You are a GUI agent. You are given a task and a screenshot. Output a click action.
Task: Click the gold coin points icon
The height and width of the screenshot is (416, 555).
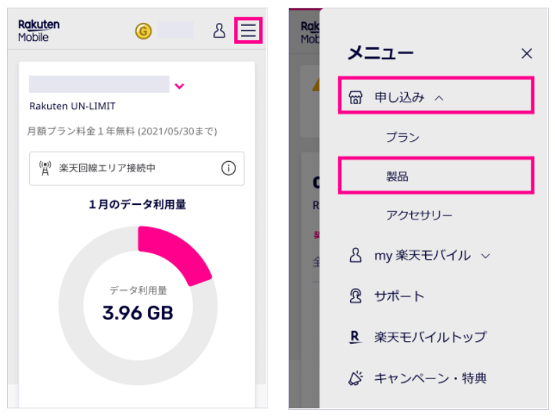tap(143, 31)
